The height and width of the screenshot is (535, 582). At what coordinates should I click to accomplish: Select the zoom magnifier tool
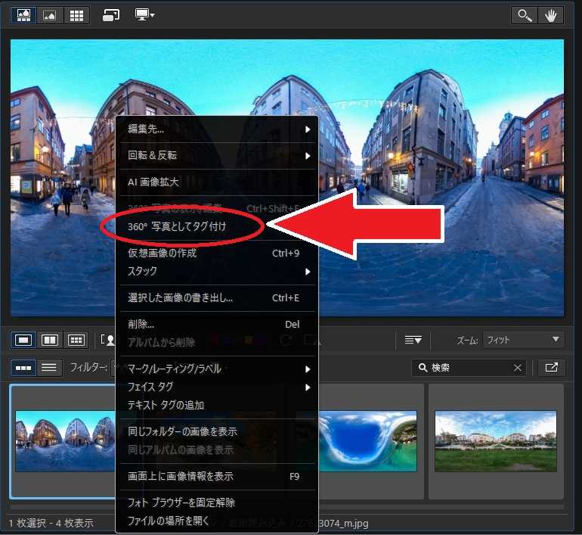[525, 16]
